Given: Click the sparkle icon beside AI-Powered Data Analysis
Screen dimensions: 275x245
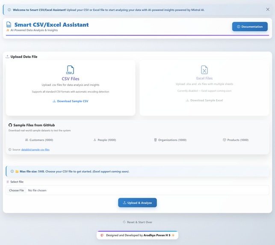Looking at the screenshot, I should 8,30.
